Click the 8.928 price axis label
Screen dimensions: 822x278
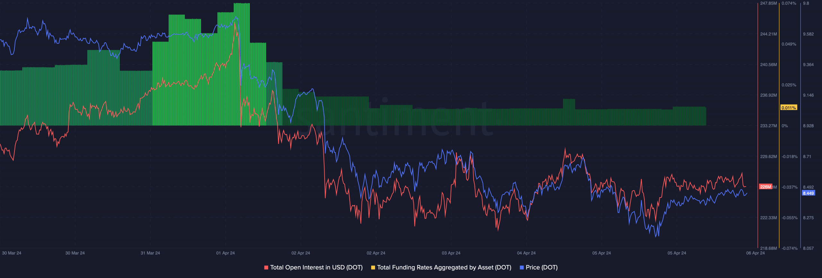pyautogui.click(x=808, y=126)
